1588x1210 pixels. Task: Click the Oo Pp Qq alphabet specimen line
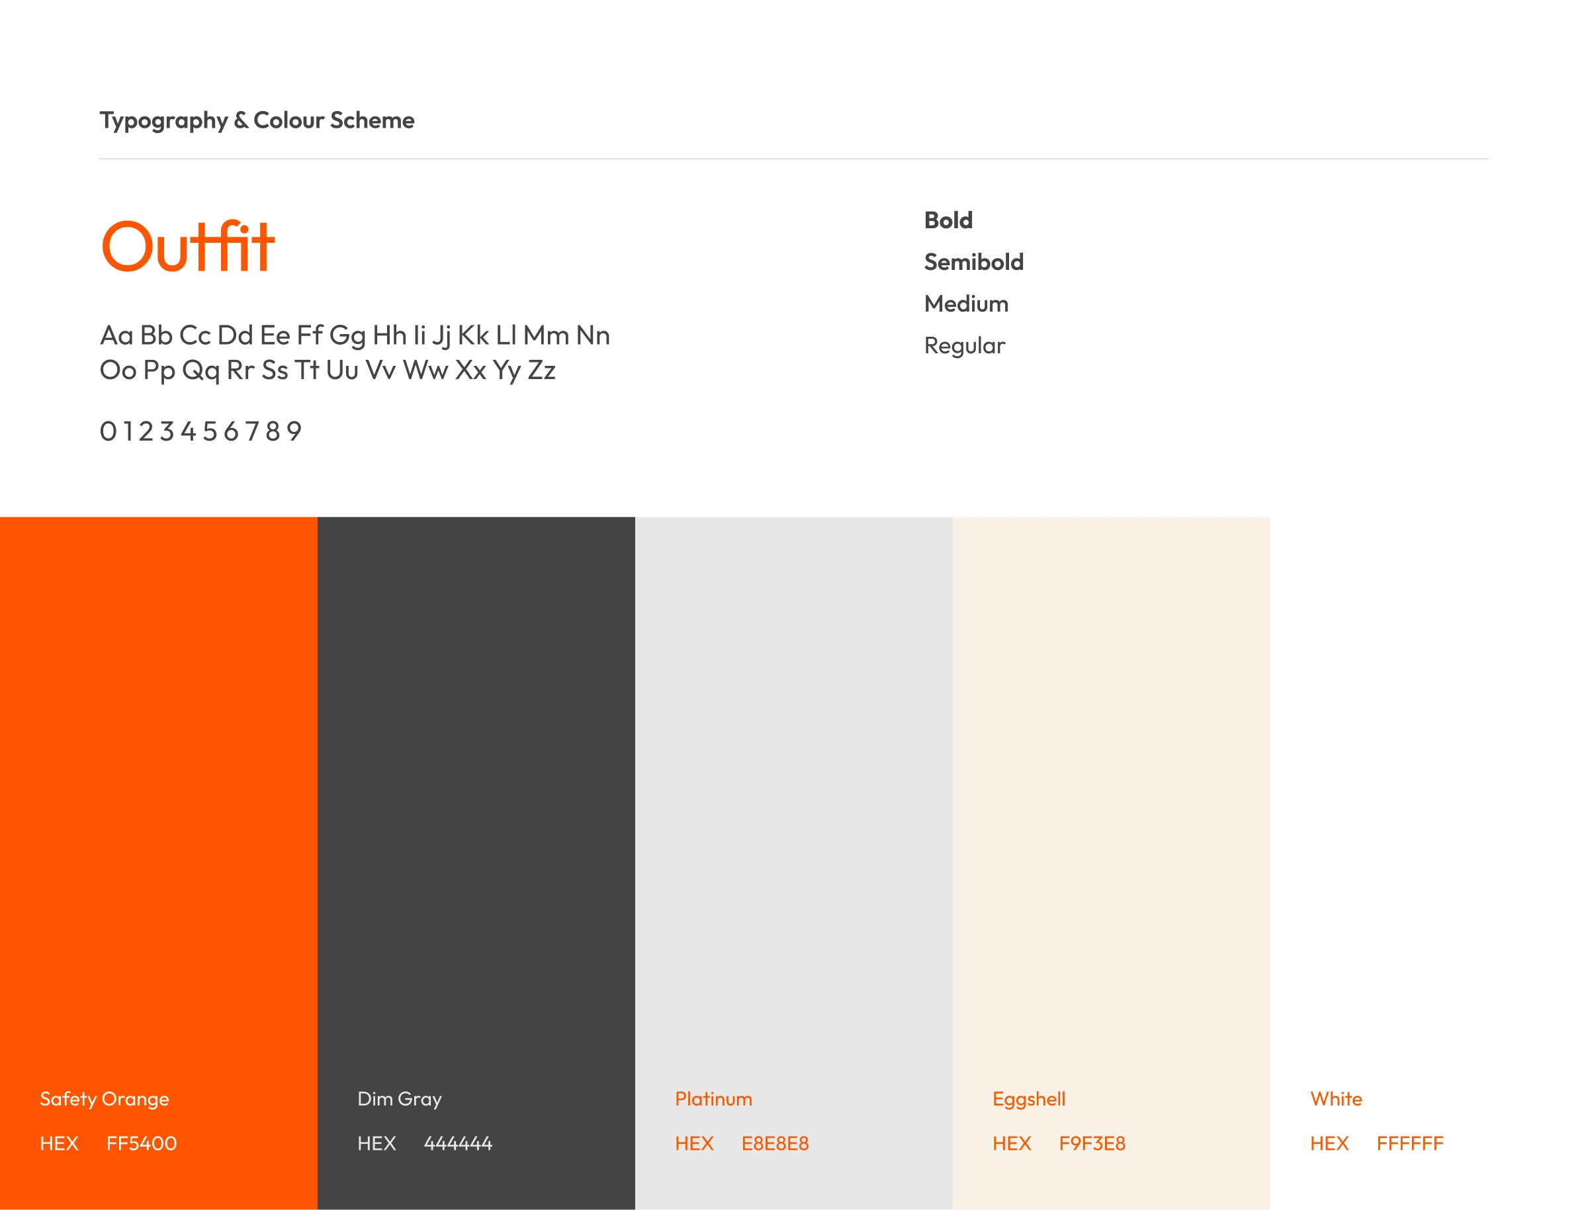[x=328, y=370]
